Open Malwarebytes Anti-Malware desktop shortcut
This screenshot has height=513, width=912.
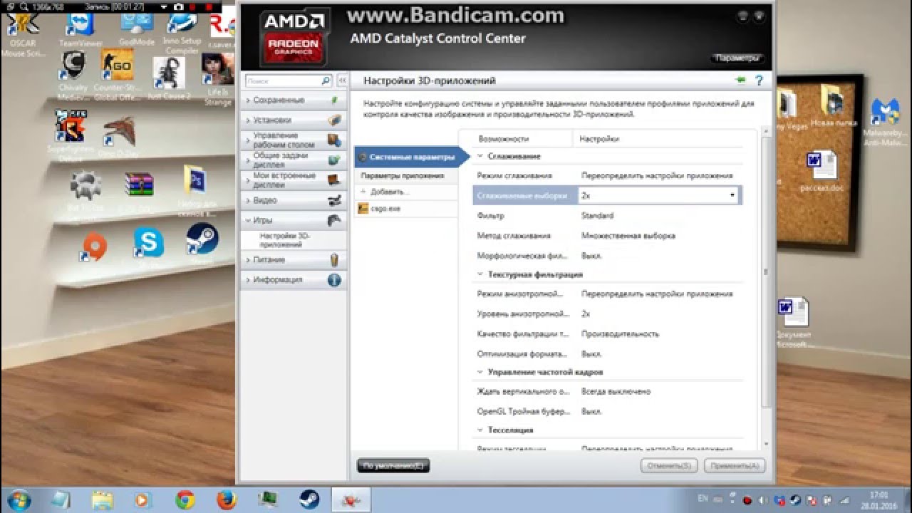[x=886, y=123]
